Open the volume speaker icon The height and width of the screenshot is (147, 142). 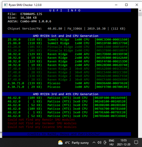pos(99,142)
